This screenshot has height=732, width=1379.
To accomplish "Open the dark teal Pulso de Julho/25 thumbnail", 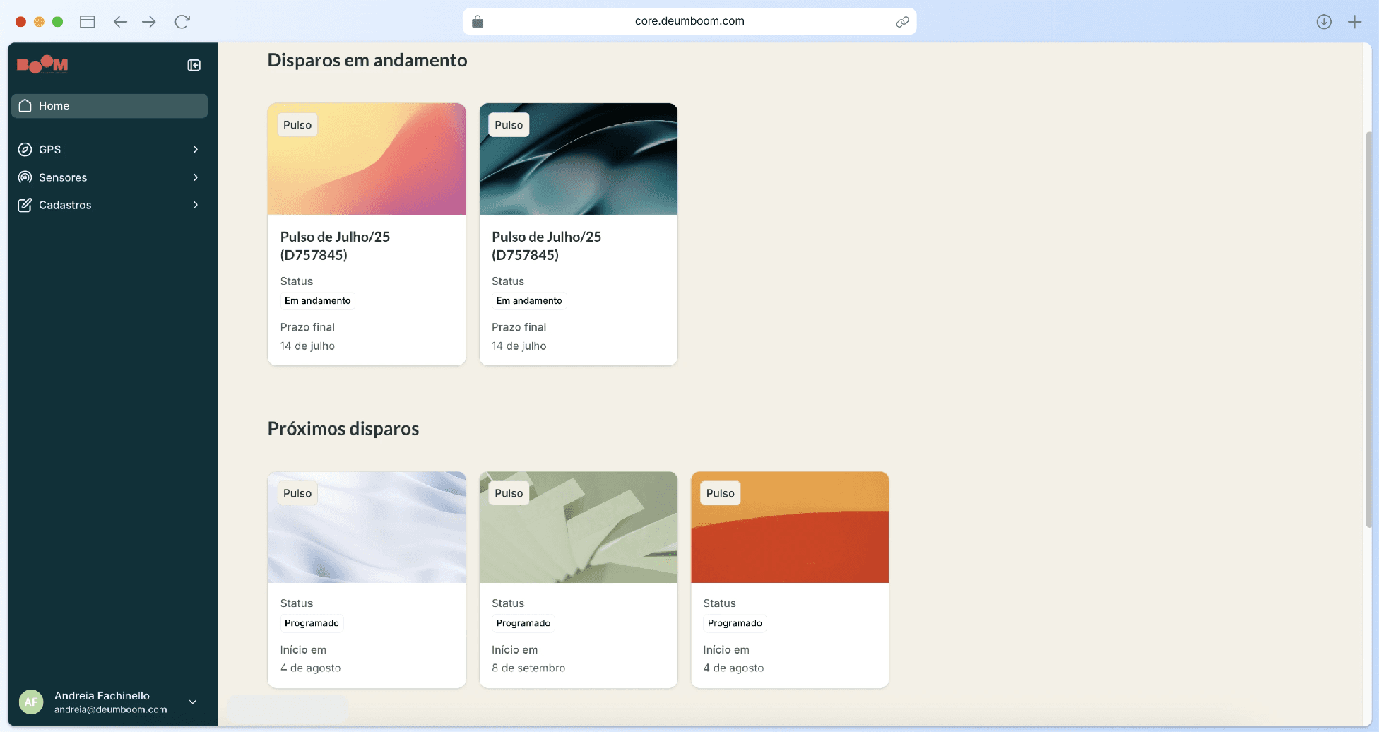I will tap(579, 159).
